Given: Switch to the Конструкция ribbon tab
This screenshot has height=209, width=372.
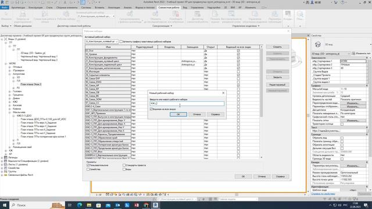Looking at the screenshot, I should pos(35,8).
